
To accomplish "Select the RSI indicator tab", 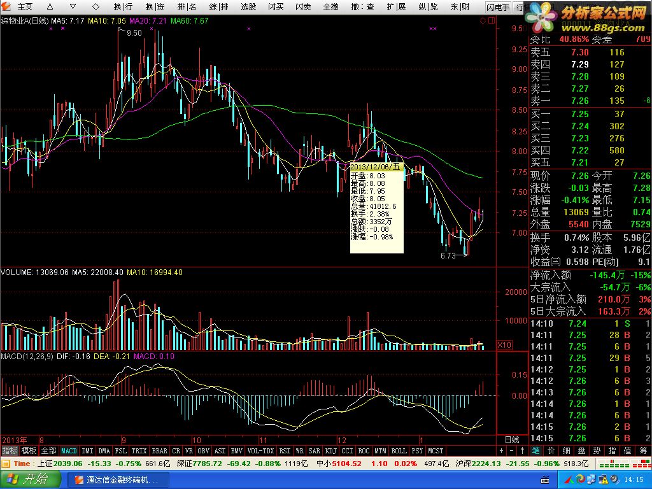I will (x=285, y=451).
